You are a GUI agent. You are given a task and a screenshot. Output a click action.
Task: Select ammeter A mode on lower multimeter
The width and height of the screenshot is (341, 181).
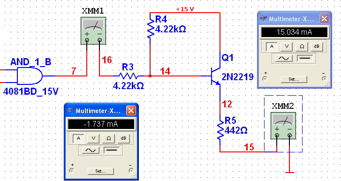point(78,138)
